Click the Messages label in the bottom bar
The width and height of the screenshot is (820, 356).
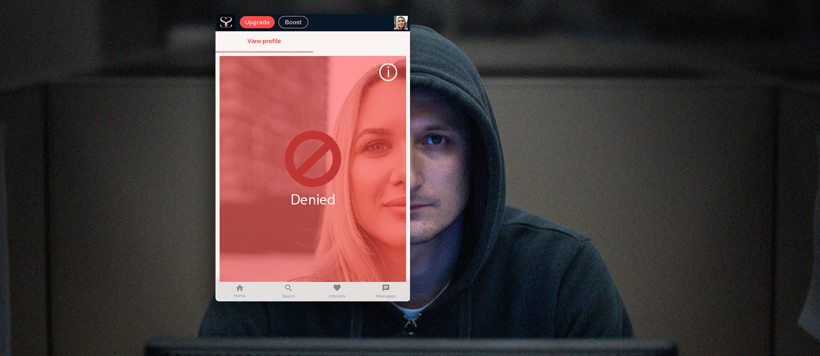click(386, 296)
